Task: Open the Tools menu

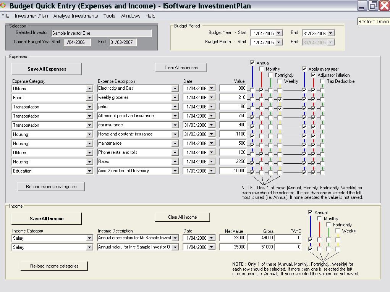Action: 109,16
